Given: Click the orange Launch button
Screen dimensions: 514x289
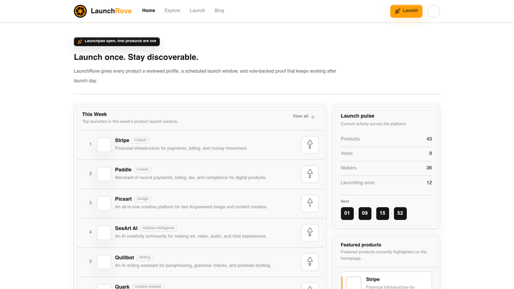Looking at the screenshot, I should click(x=406, y=11).
